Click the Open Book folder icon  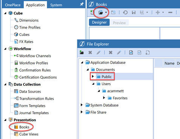pos(101,12)
